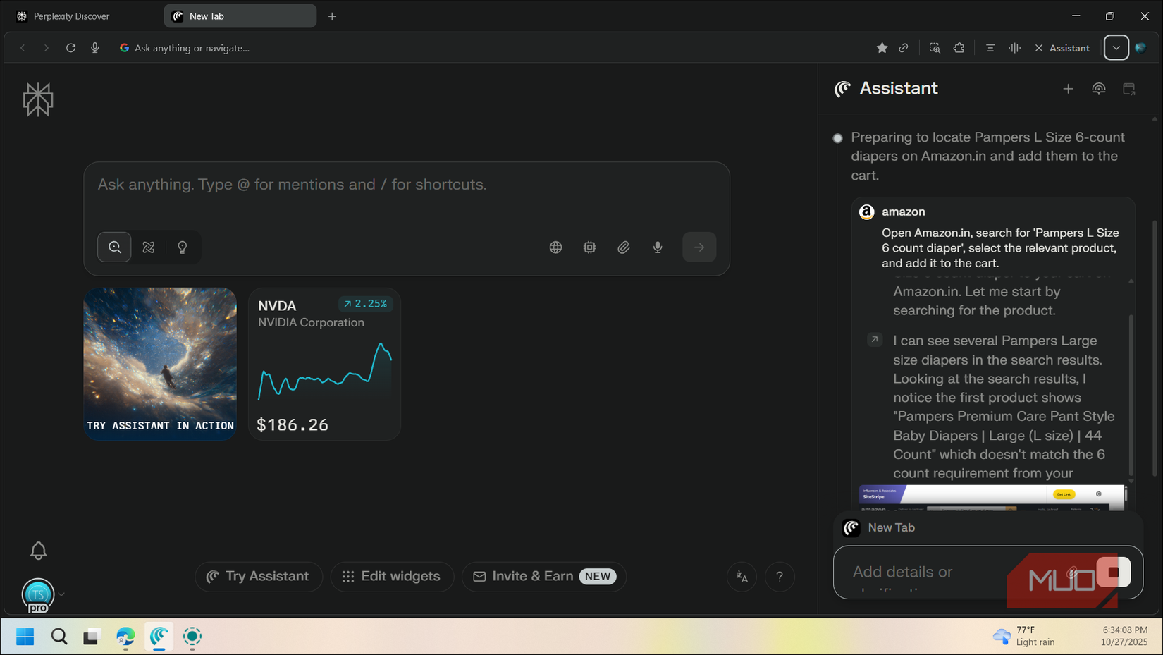The width and height of the screenshot is (1163, 655).
Task: Open the Pro account avatar
Action: click(x=38, y=595)
